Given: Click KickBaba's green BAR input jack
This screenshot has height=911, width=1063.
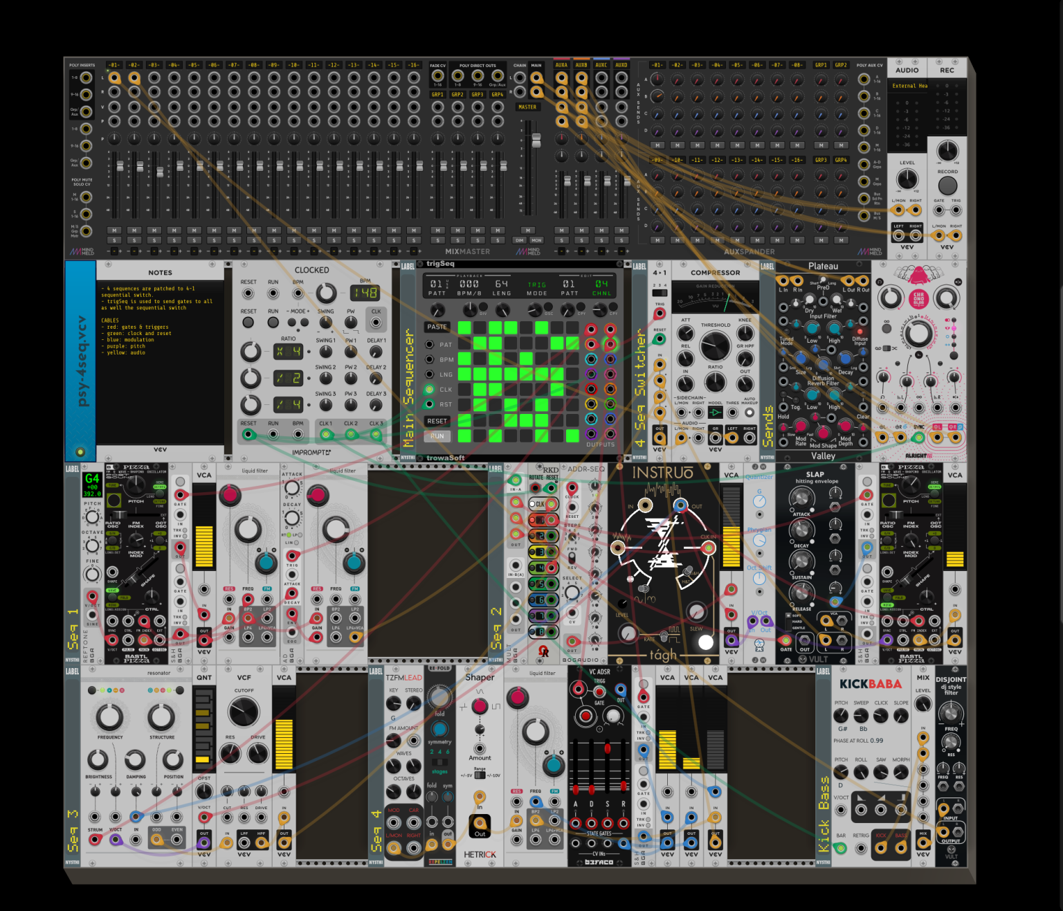Looking at the screenshot, I should 841,847.
